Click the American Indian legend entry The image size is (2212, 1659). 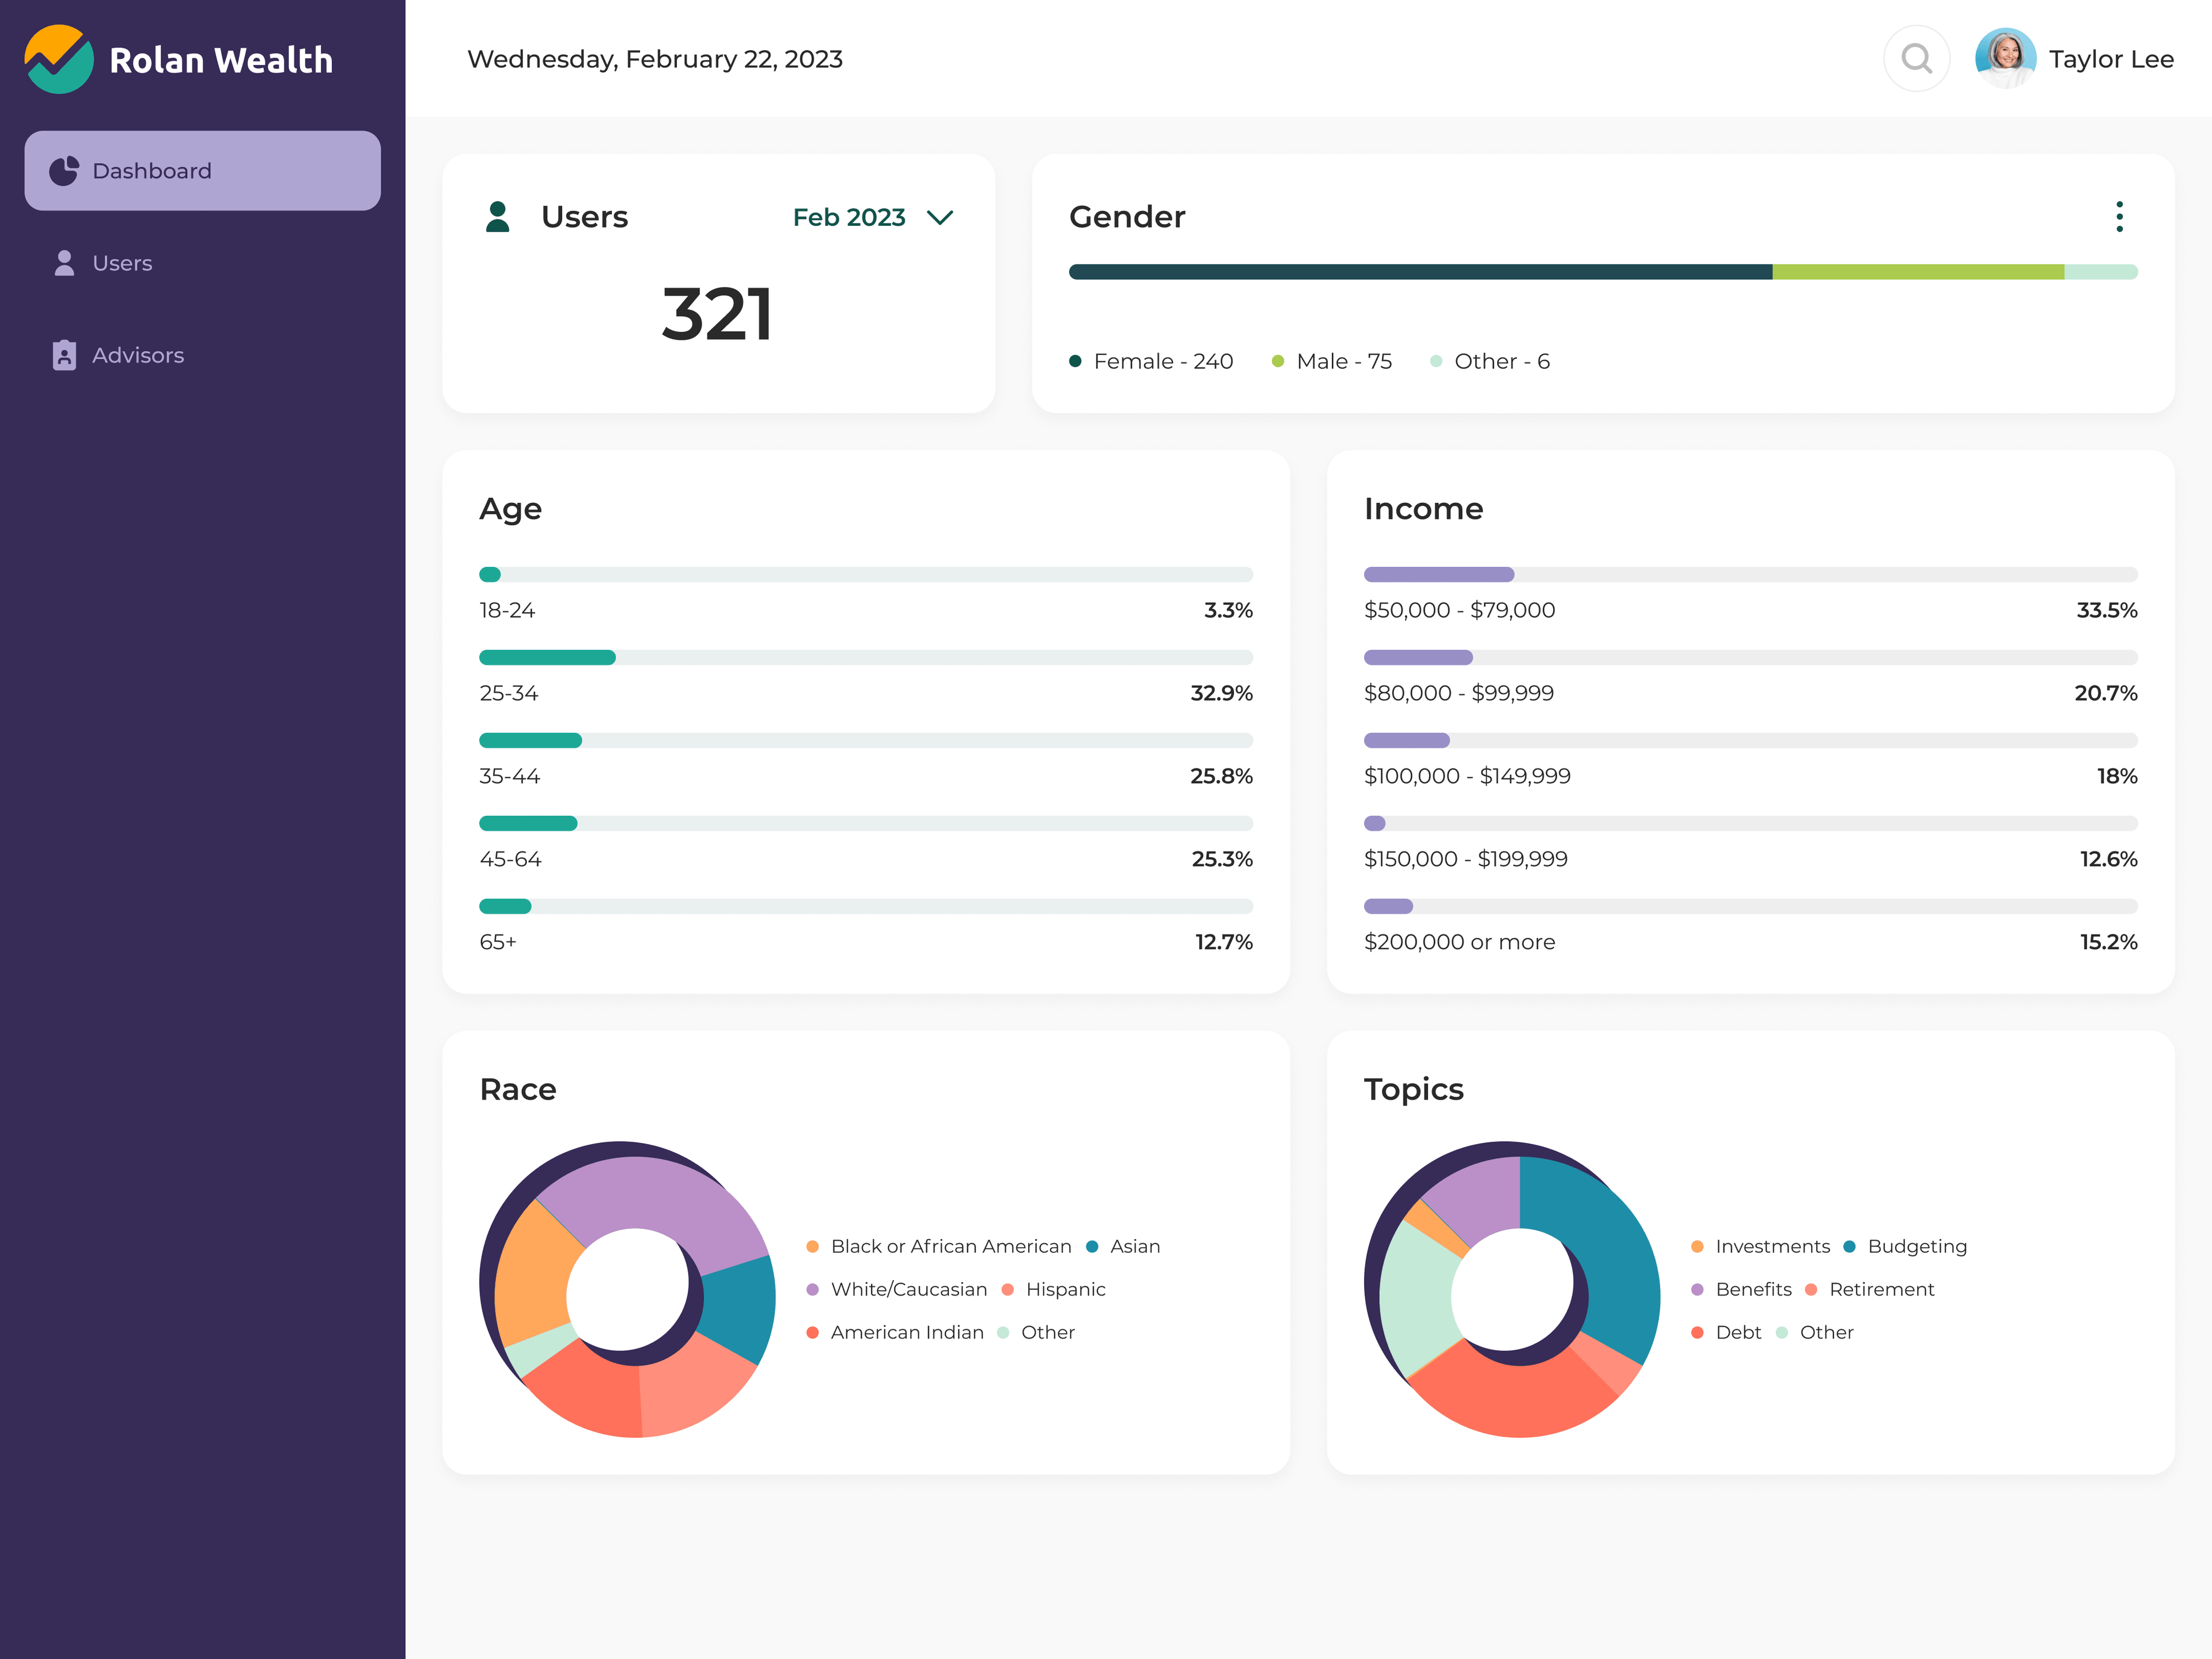(894, 1333)
